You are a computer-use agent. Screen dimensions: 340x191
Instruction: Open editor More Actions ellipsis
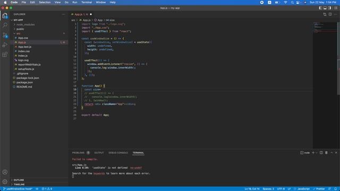335,14
